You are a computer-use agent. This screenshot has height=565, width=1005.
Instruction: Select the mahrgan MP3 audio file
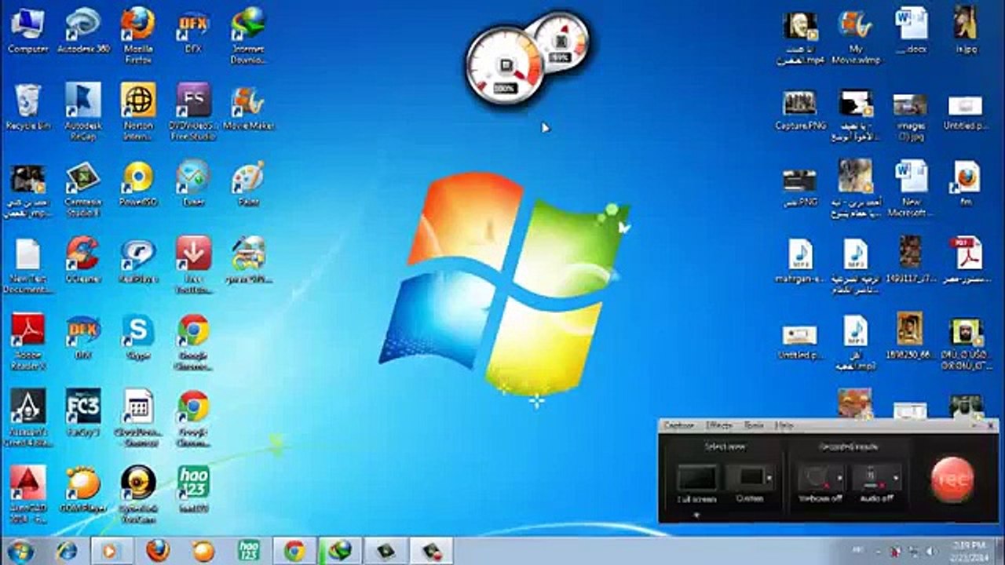click(800, 261)
